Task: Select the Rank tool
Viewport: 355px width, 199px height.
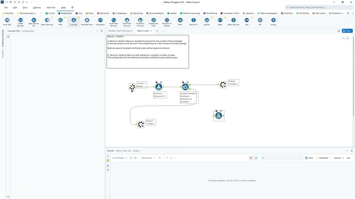Action: tap(180, 22)
